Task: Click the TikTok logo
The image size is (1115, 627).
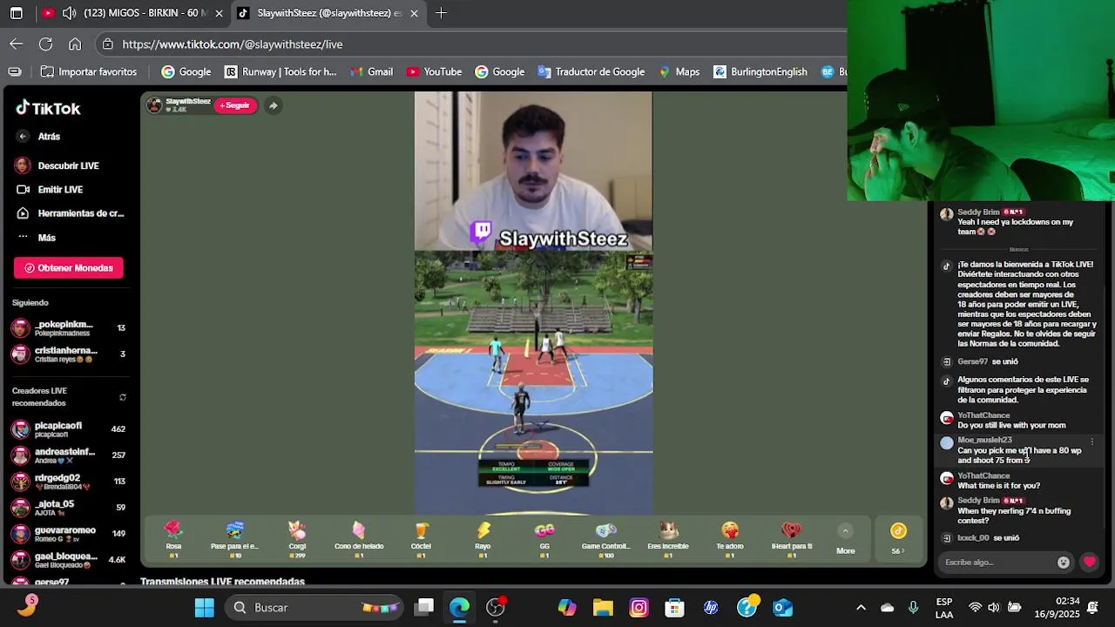Action: coord(48,108)
